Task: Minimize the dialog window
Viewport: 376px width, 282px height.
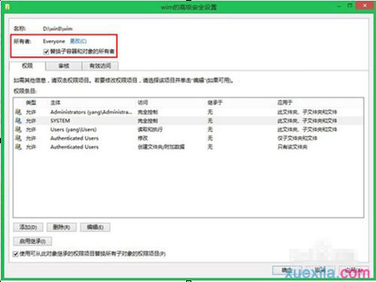Action: tap(339, 5)
